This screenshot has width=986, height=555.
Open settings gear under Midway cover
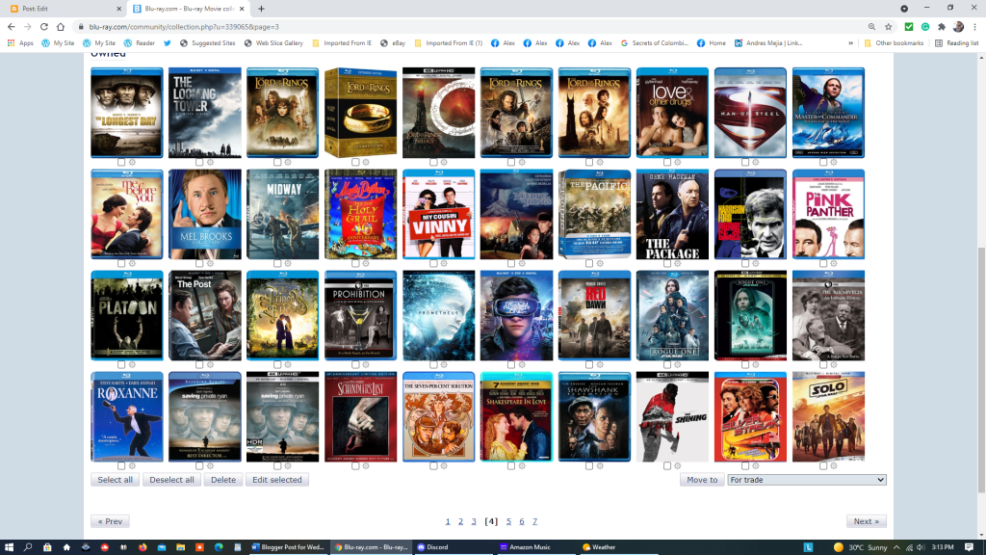pyautogui.click(x=288, y=263)
